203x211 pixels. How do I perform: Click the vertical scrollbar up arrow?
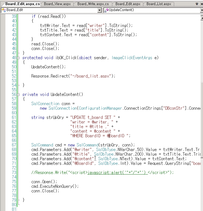(202, 18)
